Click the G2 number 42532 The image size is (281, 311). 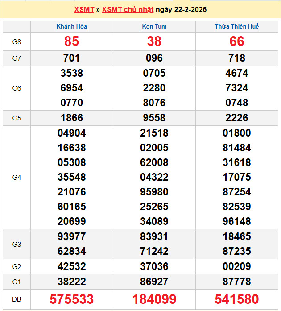[72, 266]
